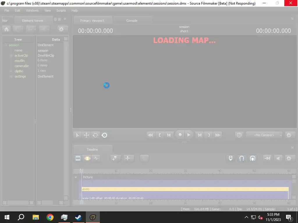
Task: Open the File menu
Action: 7,10
